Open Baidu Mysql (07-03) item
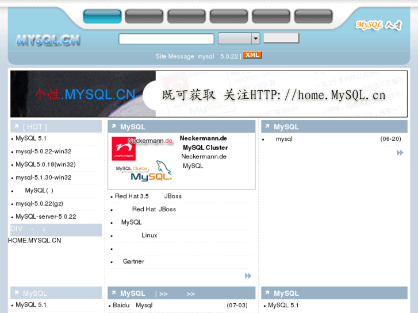 [133, 305]
